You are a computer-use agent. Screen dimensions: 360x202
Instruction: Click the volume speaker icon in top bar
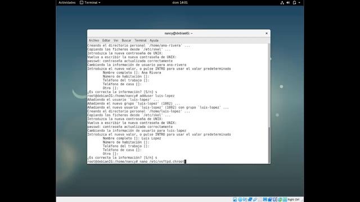coord(288,3)
